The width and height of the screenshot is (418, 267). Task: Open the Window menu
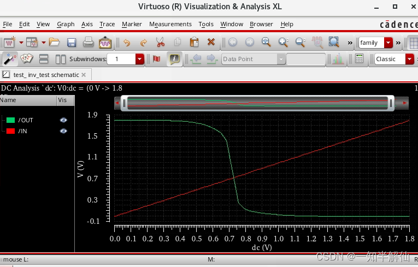tap(232, 24)
